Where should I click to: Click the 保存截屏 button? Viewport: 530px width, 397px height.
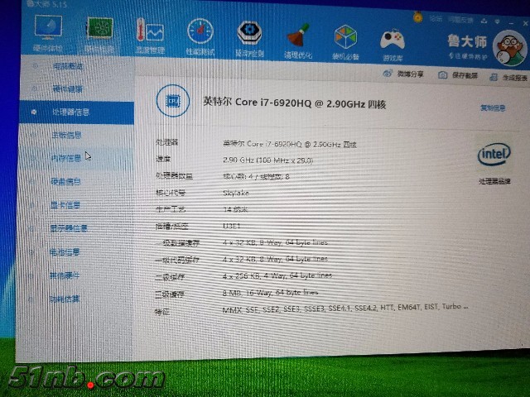point(458,75)
